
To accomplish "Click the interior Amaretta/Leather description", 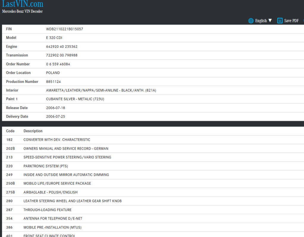I will [x=101, y=90].
